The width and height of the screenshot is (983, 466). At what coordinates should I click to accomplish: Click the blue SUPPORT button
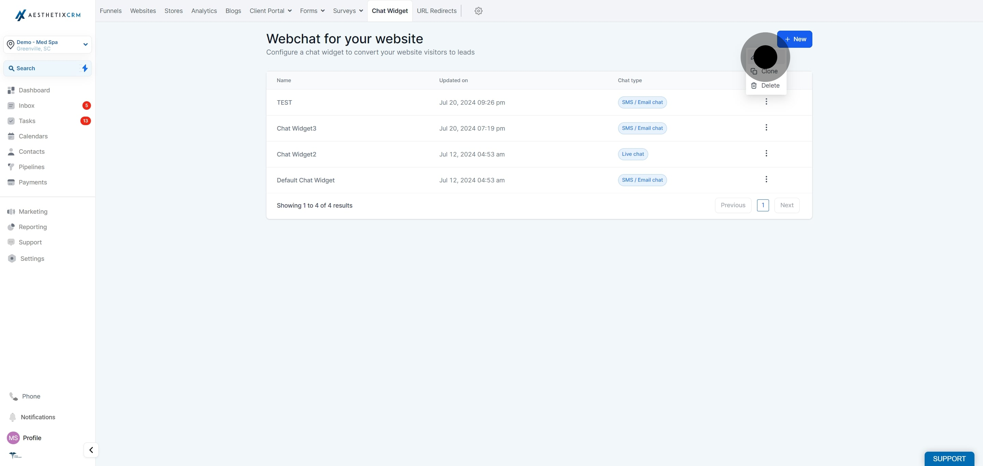click(x=949, y=459)
